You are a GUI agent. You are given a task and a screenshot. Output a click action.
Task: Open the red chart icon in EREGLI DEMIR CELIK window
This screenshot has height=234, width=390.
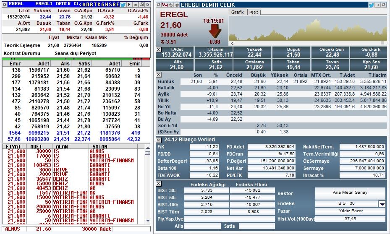(165, 5)
